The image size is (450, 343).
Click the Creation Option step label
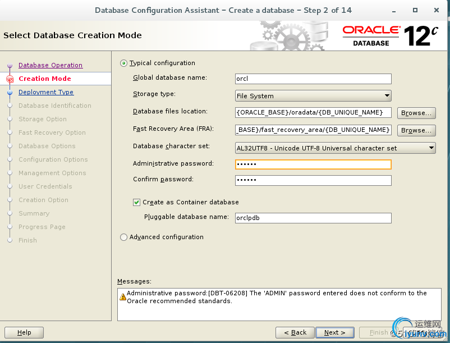pyautogui.click(x=43, y=200)
